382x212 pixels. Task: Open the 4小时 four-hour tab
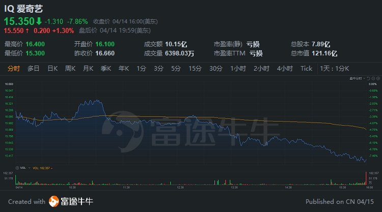click(285, 69)
